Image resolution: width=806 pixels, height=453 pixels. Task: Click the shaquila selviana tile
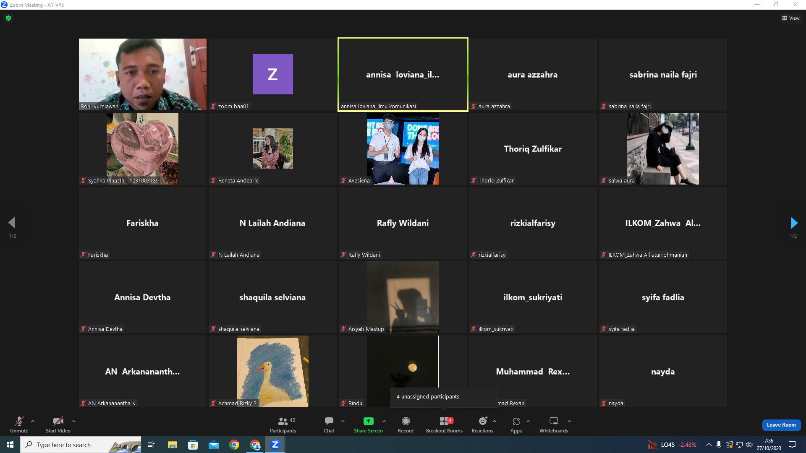[273, 297]
